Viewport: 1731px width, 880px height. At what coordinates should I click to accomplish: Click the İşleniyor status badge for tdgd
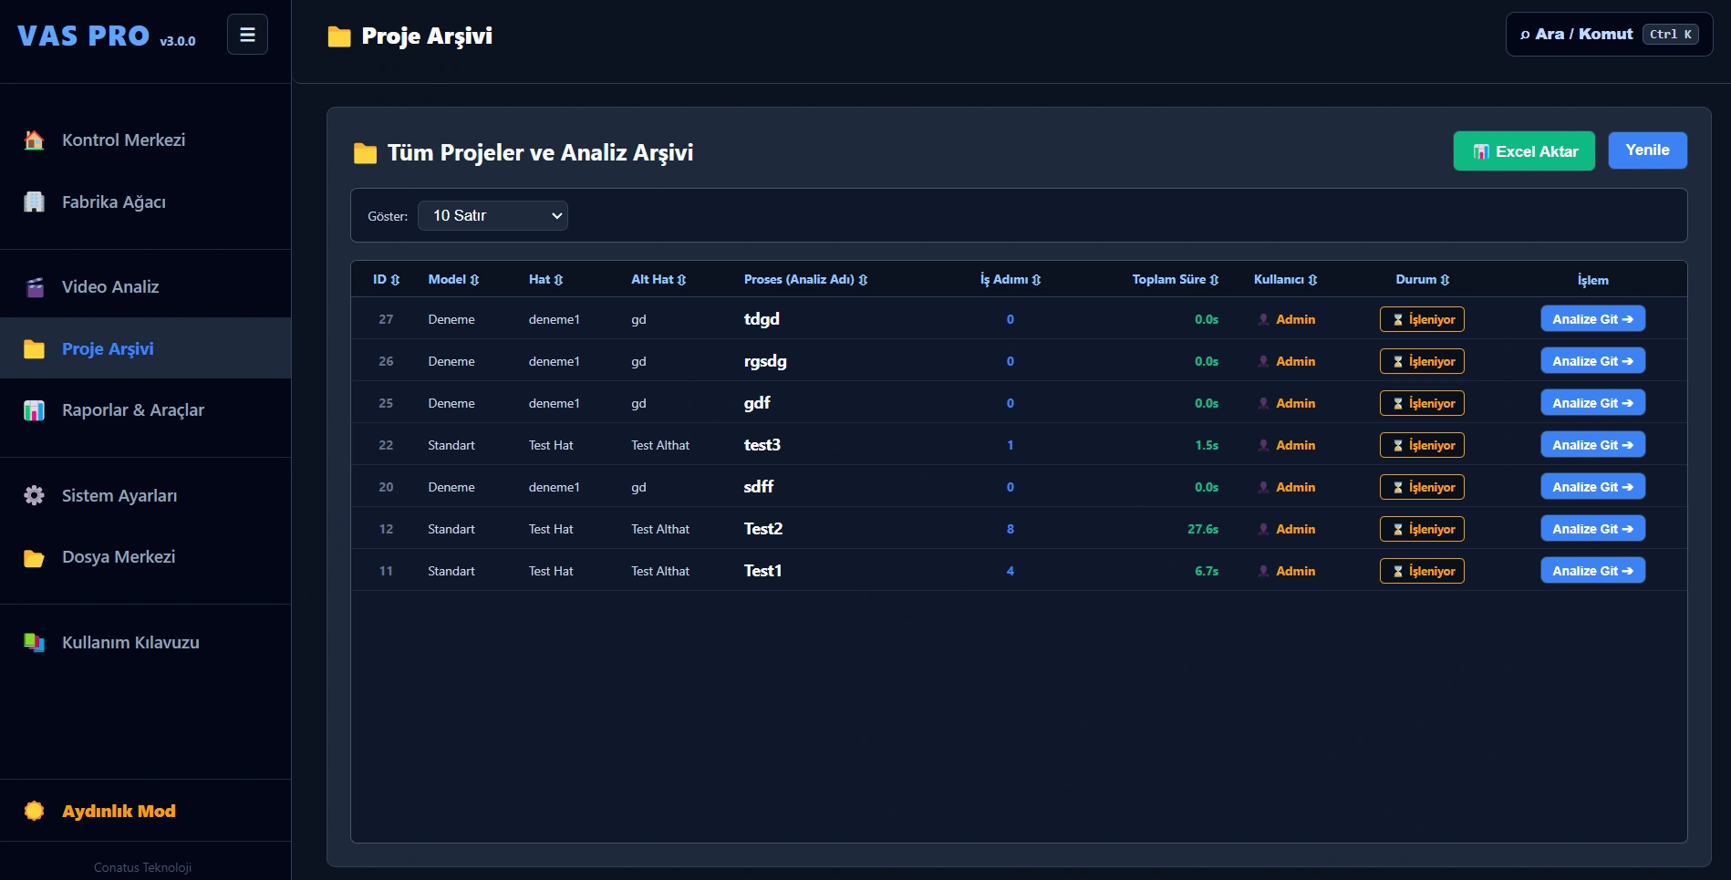[1422, 319]
